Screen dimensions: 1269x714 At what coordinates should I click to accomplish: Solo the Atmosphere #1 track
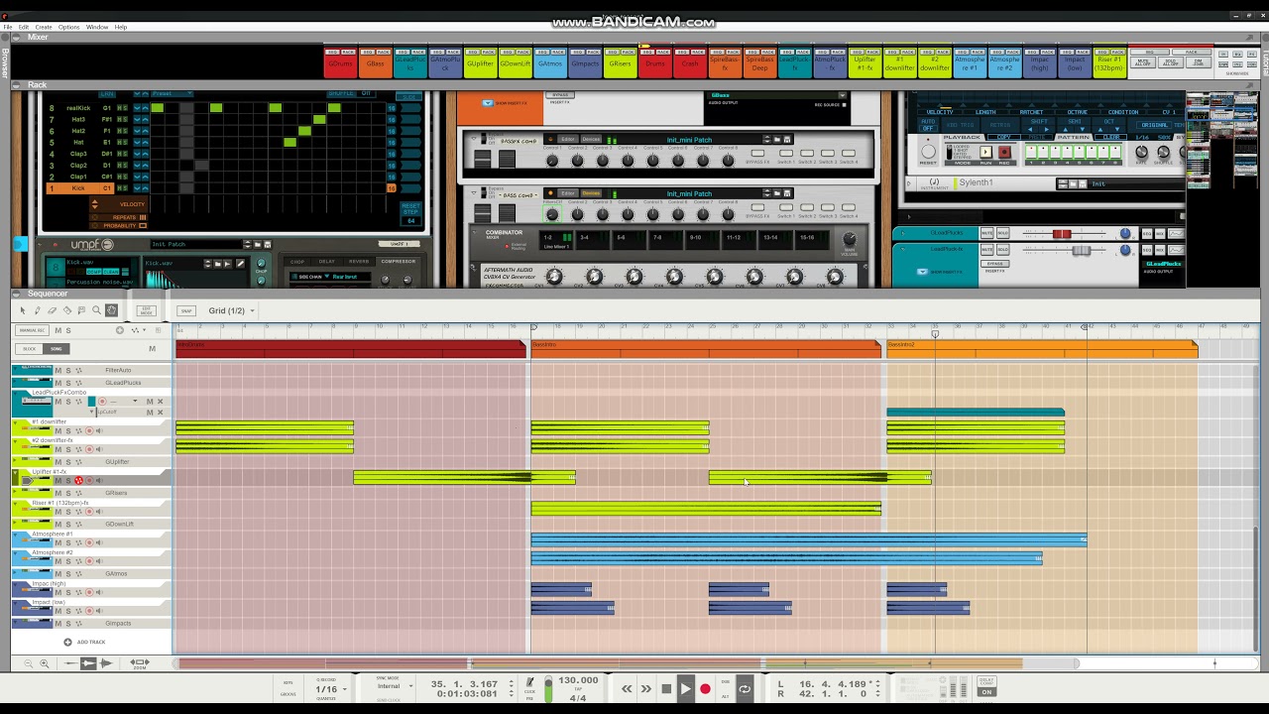pyautogui.click(x=67, y=543)
